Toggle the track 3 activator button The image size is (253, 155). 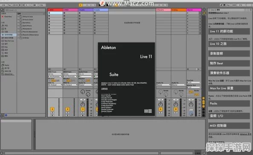click(83, 109)
